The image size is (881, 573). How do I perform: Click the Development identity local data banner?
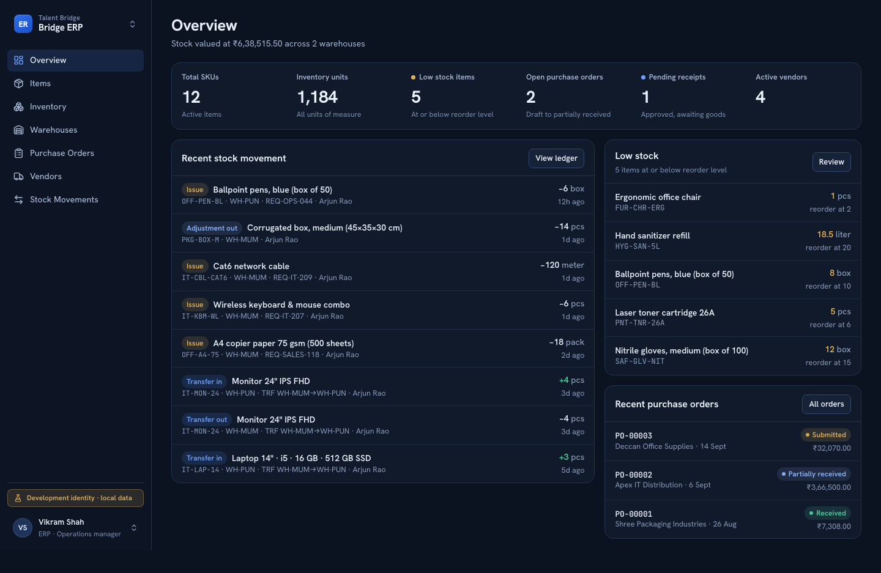coord(75,498)
